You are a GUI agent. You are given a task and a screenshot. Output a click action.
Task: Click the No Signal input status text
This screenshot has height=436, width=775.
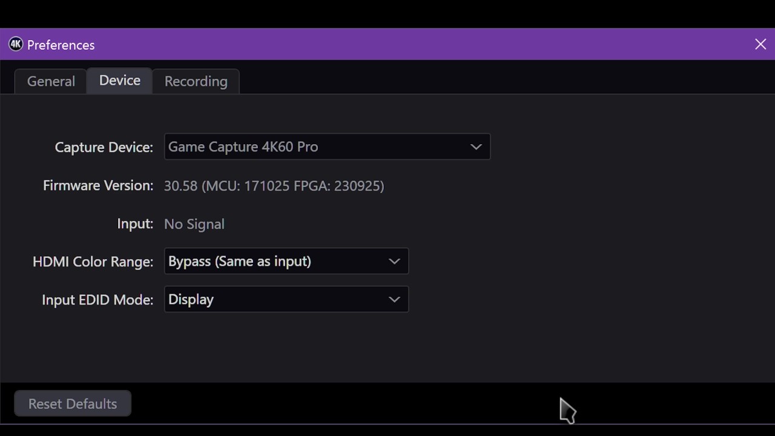(194, 224)
